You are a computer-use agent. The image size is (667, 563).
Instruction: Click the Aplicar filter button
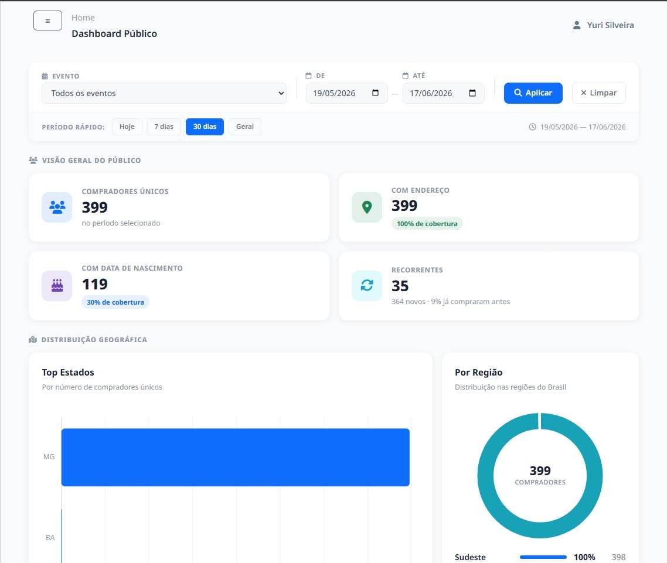tap(533, 93)
